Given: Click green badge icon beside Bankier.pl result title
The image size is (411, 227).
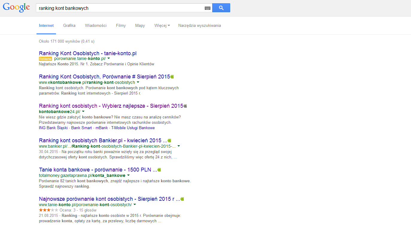Looking at the screenshot, I should click(169, 140).
